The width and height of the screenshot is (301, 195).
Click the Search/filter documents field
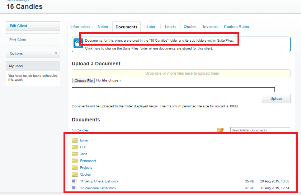260,130
